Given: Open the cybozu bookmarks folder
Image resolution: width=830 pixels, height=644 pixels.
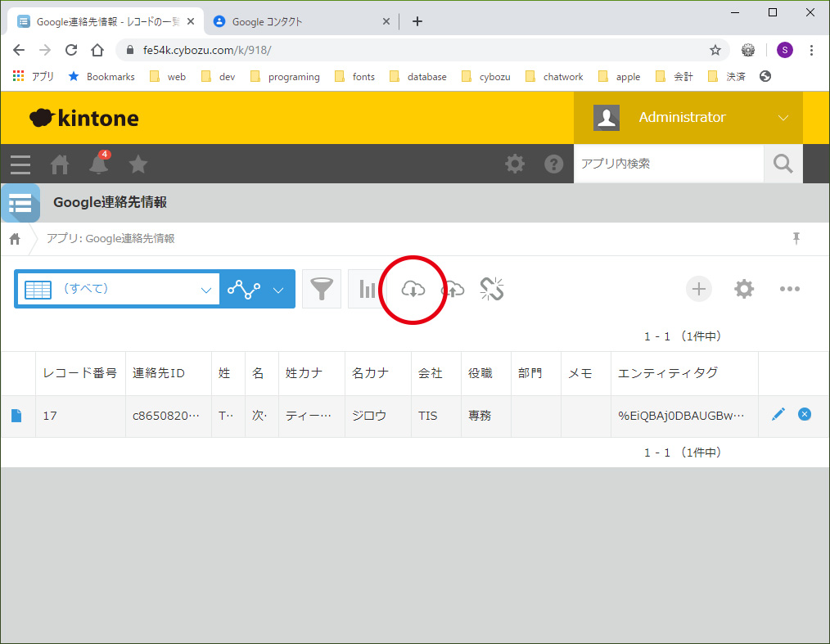Looking at the screenshot, I should pos(486,77).
